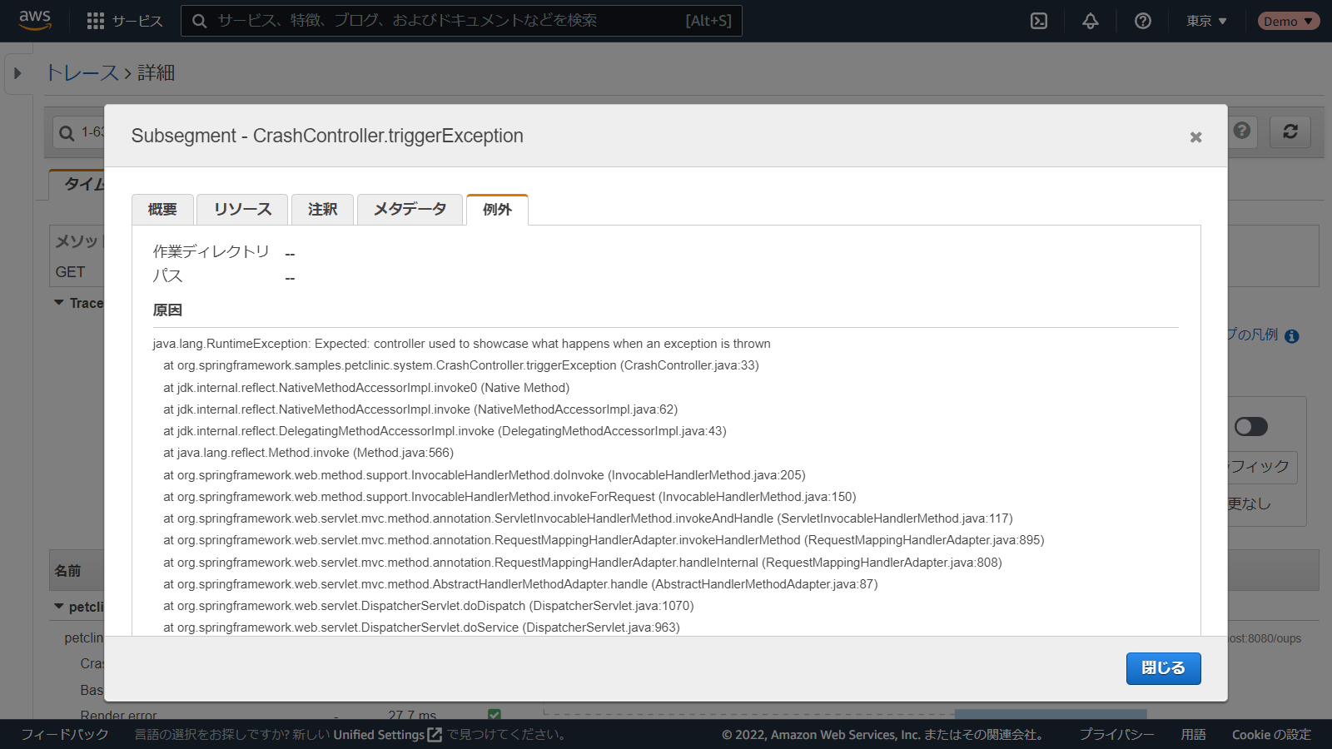
Task: Click the refresh icon behind the dialog
Action: click(x=1290, y=131)
